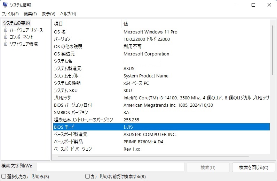
Task: Click the 検索文字列 input field
Action: (110, 167)
